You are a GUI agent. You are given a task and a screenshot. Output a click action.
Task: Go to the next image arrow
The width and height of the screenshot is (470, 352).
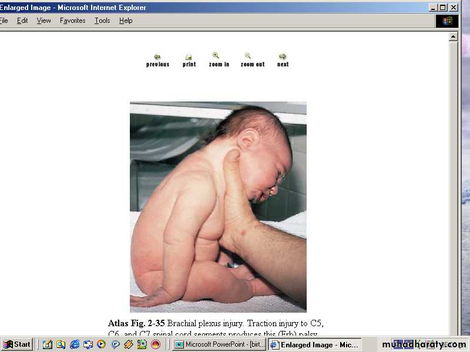pyautogui.click(x=283, y=57)
